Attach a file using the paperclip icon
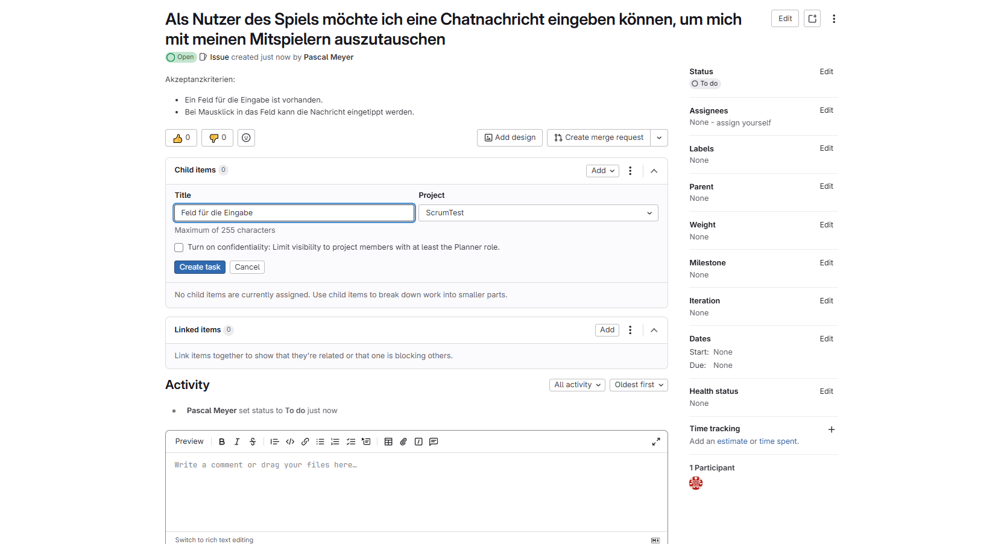 403,441
